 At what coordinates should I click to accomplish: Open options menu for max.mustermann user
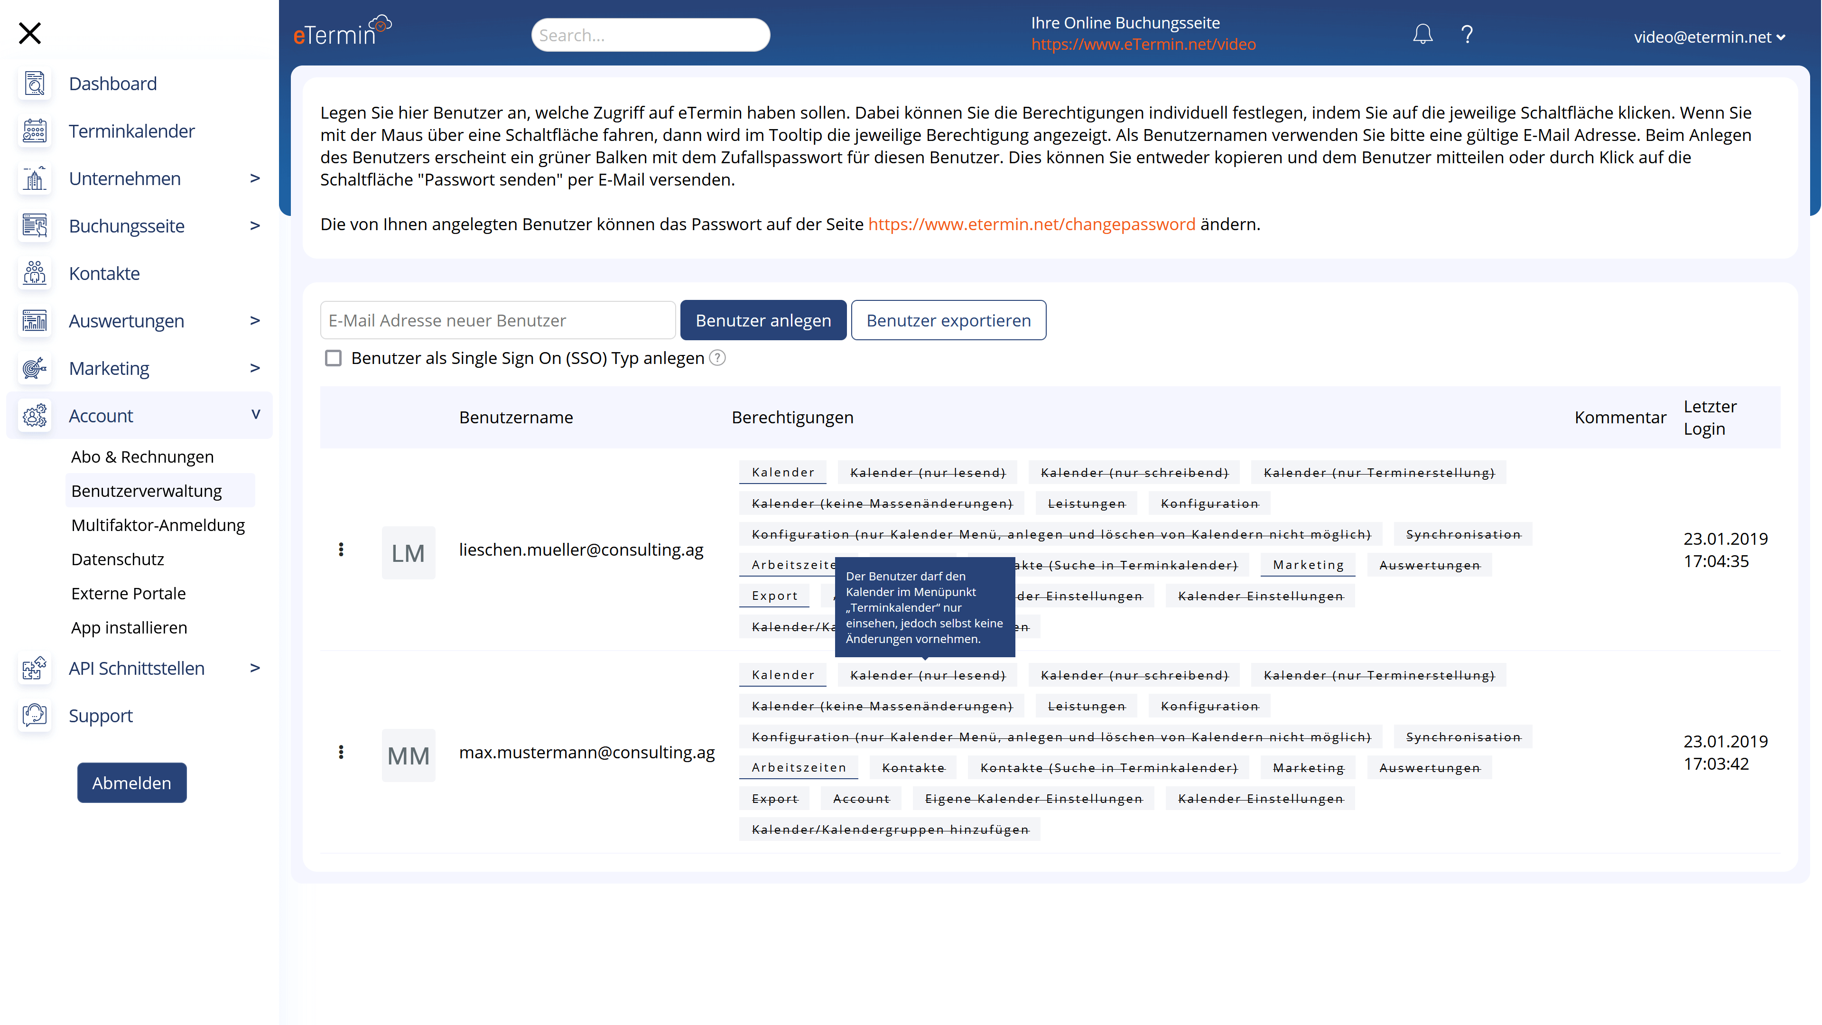[341, 752]
